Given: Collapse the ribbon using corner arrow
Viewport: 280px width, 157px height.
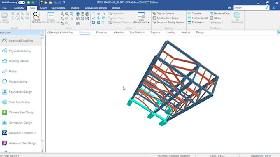Looking at the screenshot, I should [x=279, y=28].
